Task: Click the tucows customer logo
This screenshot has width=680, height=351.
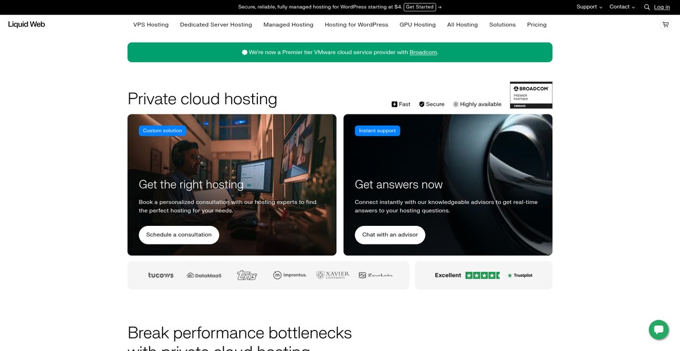Action: click(x=161, y=275)
